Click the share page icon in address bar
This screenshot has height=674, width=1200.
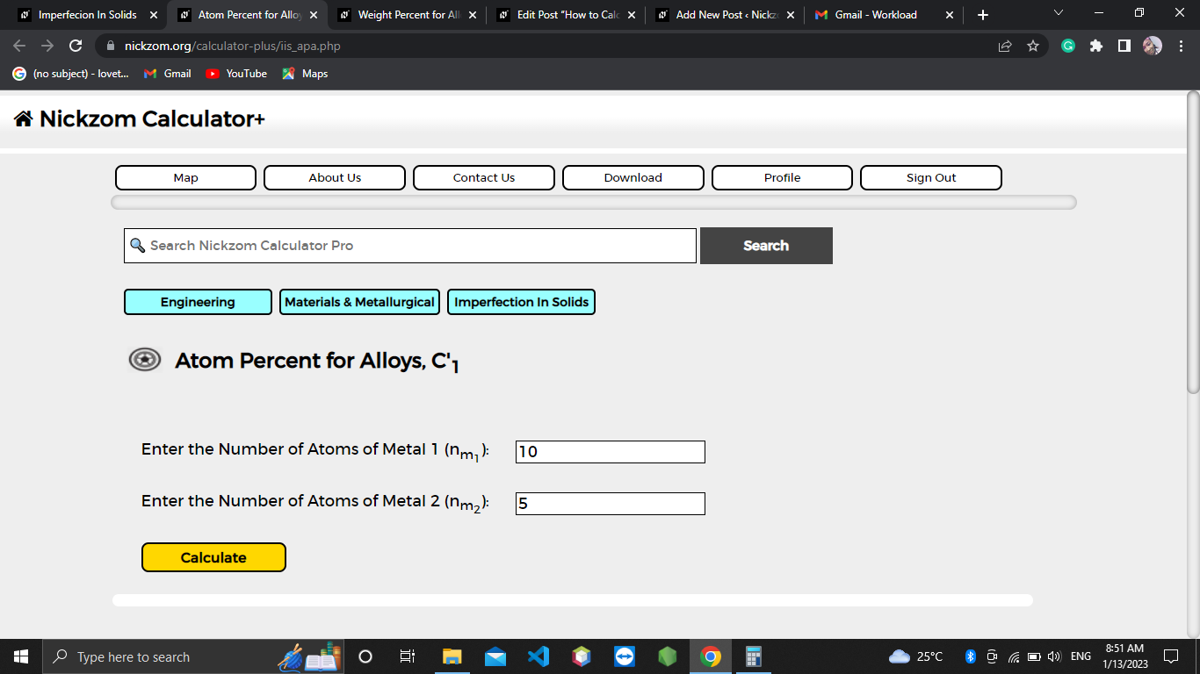(1005, 46)
